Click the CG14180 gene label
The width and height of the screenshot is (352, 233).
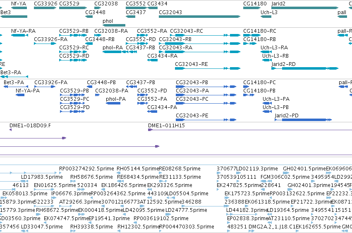click(255, 4)
